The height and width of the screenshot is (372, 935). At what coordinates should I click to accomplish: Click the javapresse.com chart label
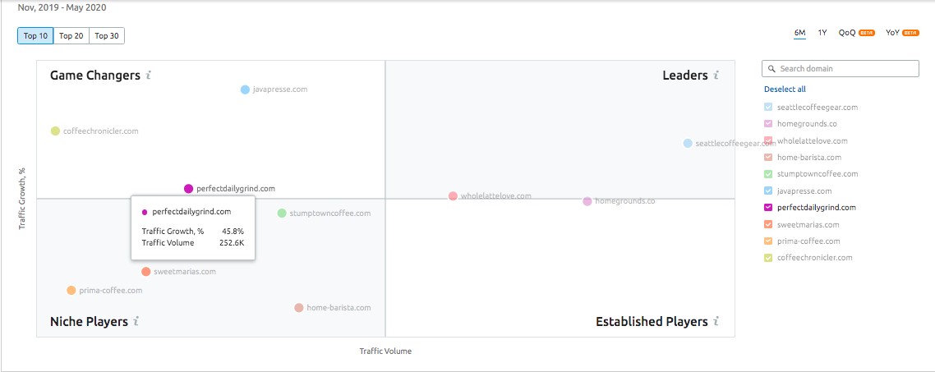pyautogui.click(x=279, y=90)
